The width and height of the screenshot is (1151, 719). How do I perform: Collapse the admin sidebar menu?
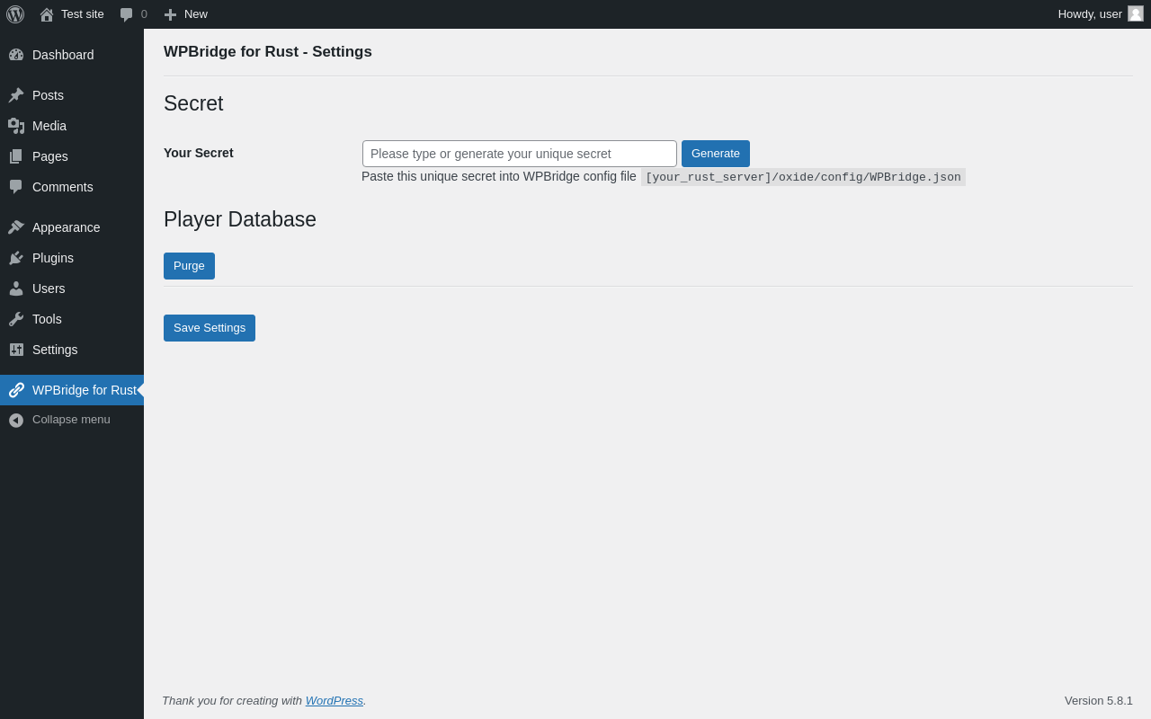[x=72, y=420]
